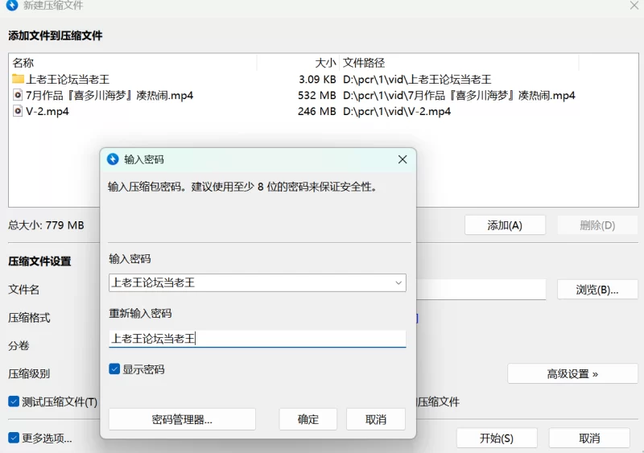The height and width of the screenshot is (453, 644).
Task: Click the app icon in 新建压缩文件 title bar
Action: (12, 6)
